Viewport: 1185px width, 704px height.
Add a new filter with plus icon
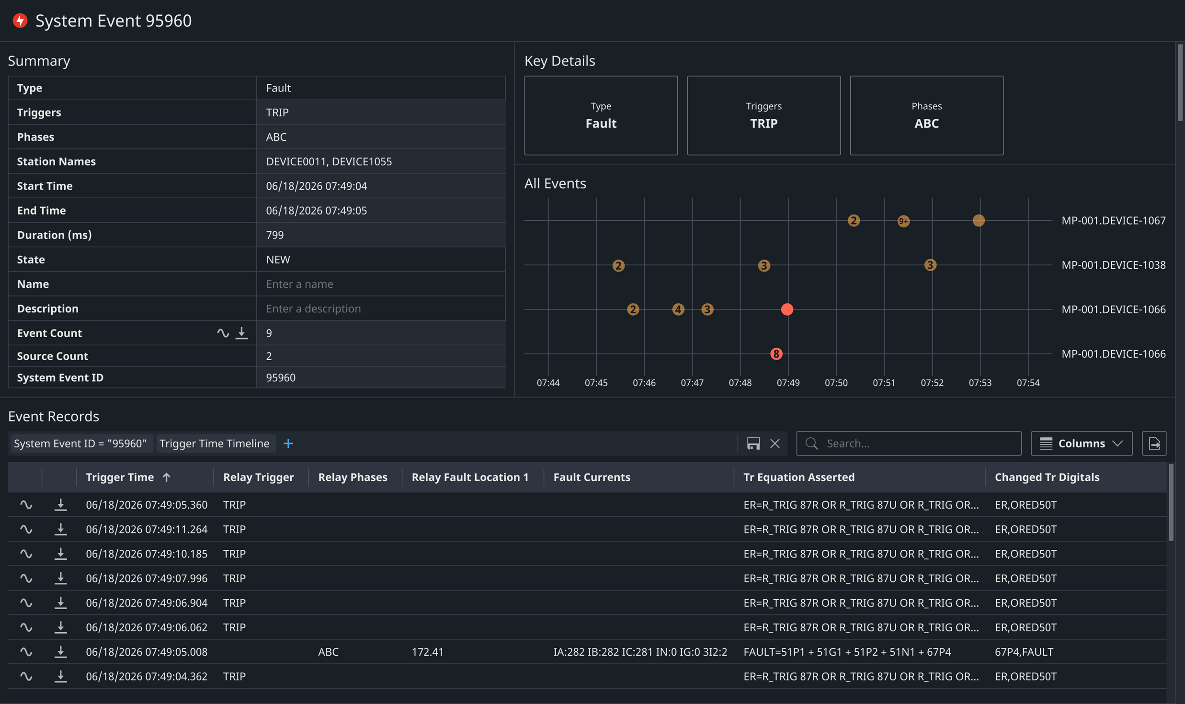tap(288, 443)
